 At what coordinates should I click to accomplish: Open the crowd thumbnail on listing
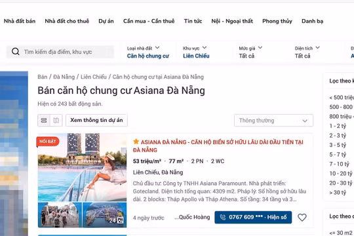coord(60,215)
